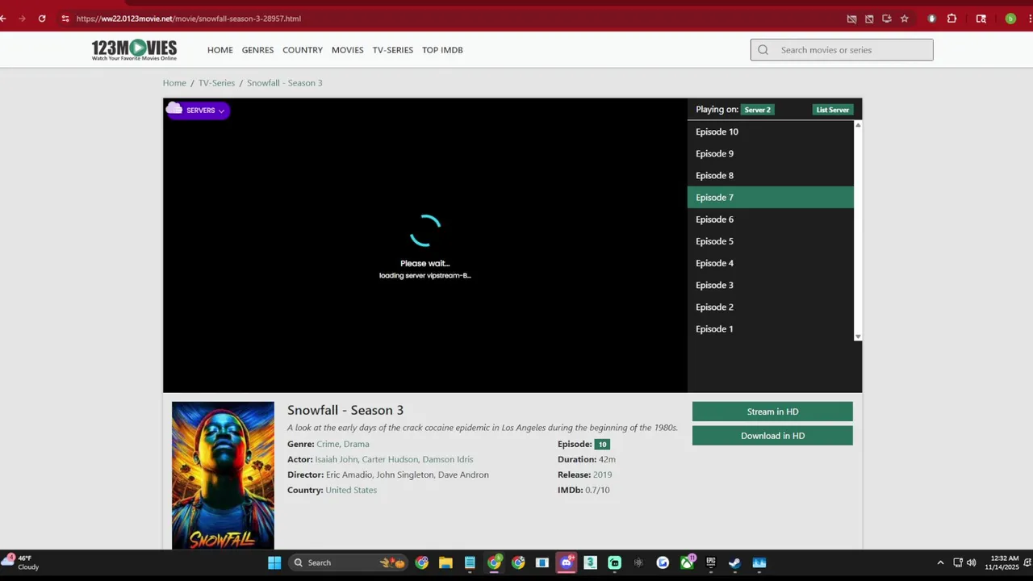Click the Snowfall - Season 3 breadcrumb
Screen dimensions: 1033x581
[284, 83]
